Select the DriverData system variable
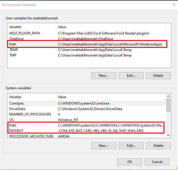The height and width of the screenshot is (170, 178). [x=18, y=109]
